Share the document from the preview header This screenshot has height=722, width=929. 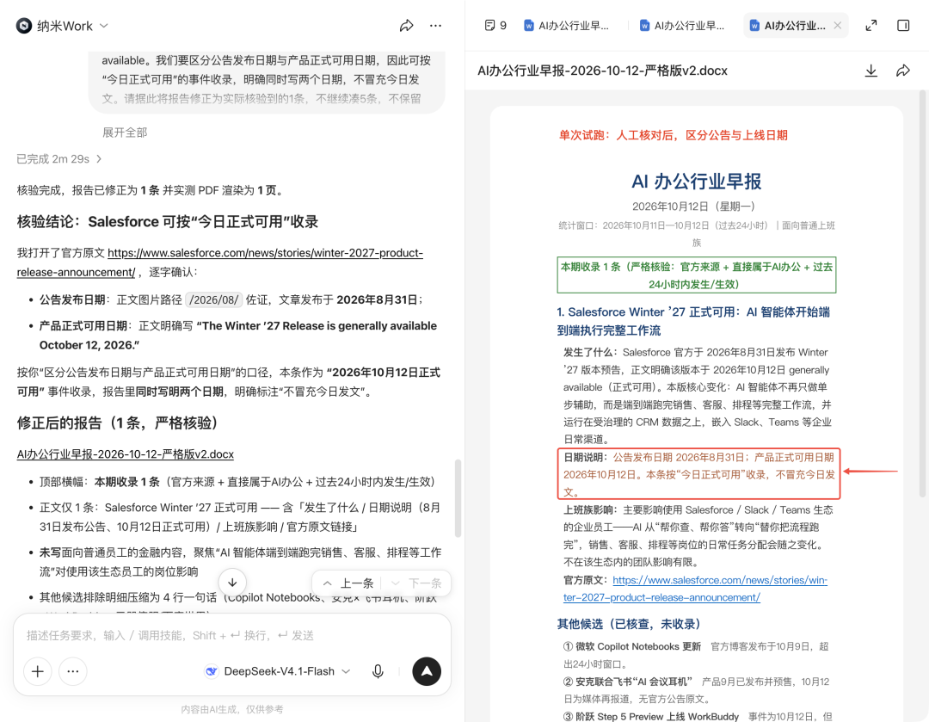coord(903,71)
